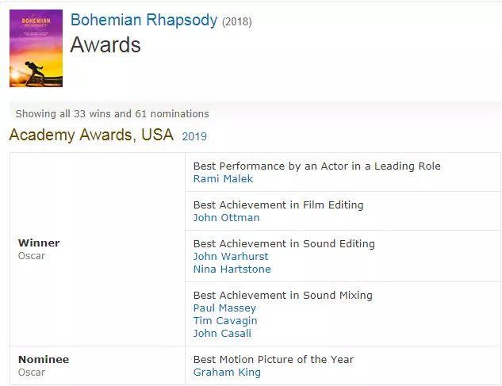Open Paul Massey's profile link

pyautogui.click(x=224, y=308)
